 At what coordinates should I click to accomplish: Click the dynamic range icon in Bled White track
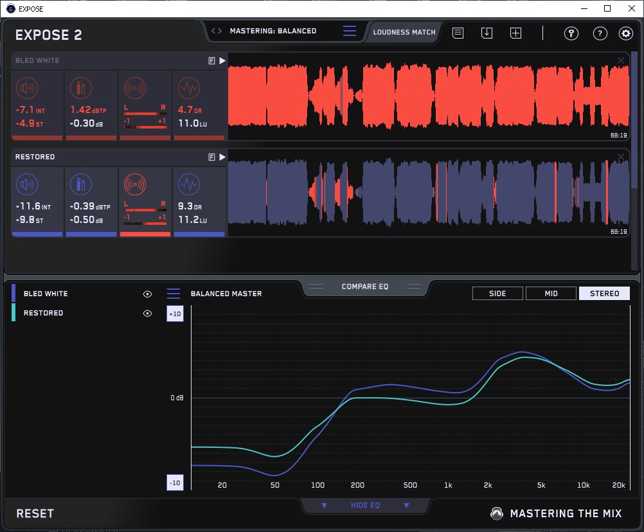coord(189,88)
